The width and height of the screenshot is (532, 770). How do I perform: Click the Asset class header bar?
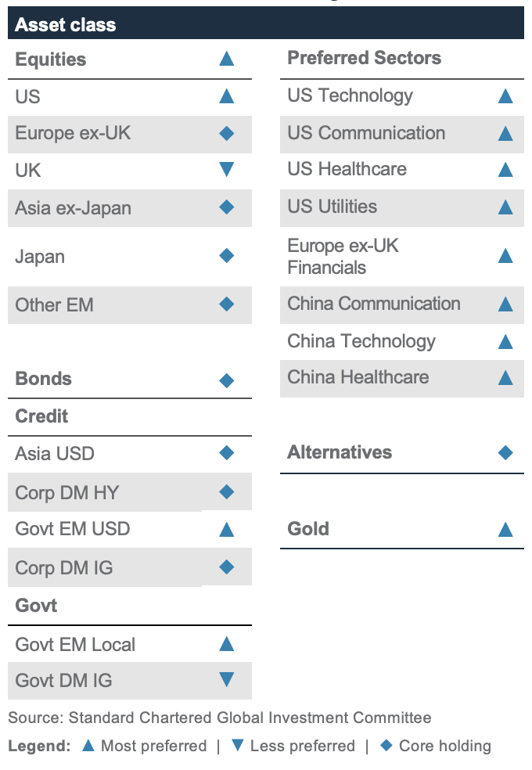click(x=266, y=23)
